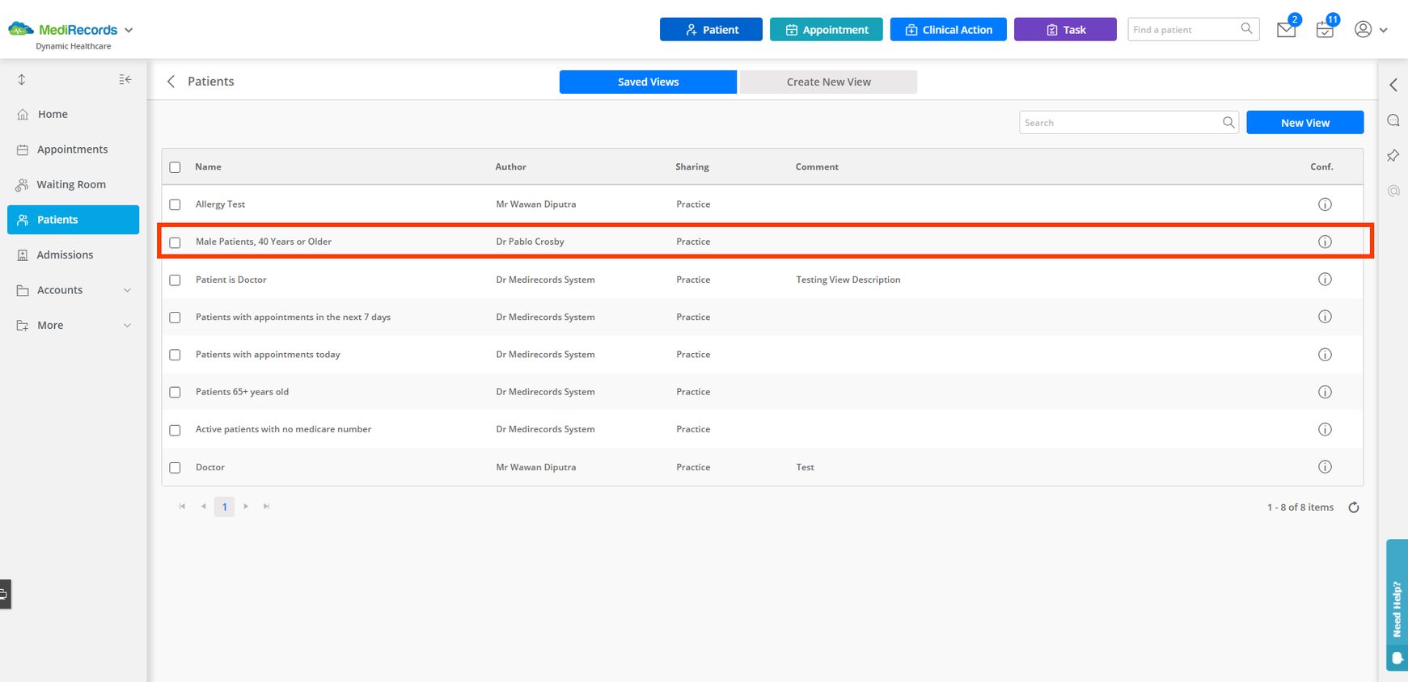Screen dimensions: 1408x682
Task: Go to the last page of results
Action: (266, 507)
